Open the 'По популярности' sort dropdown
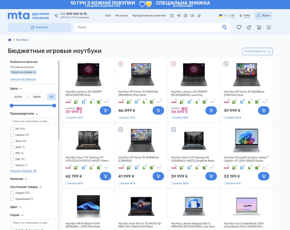The width and height of the screenshot is (290, 230). point(257,51)
